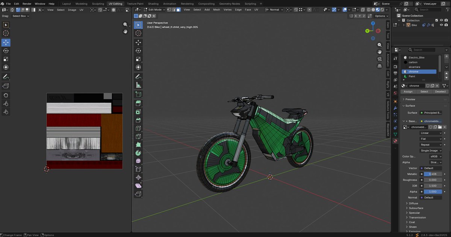Expand the Transmission section
This screenshot has width=451, height=237.
point(418,218)
